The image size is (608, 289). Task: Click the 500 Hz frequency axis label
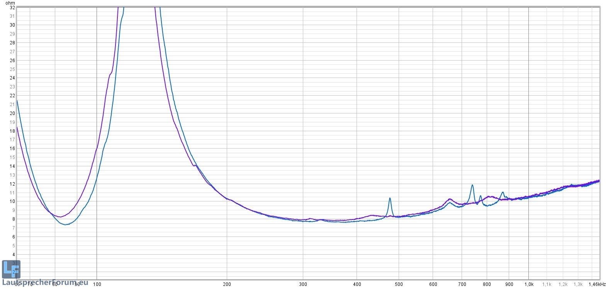click(x=399, y=284)
